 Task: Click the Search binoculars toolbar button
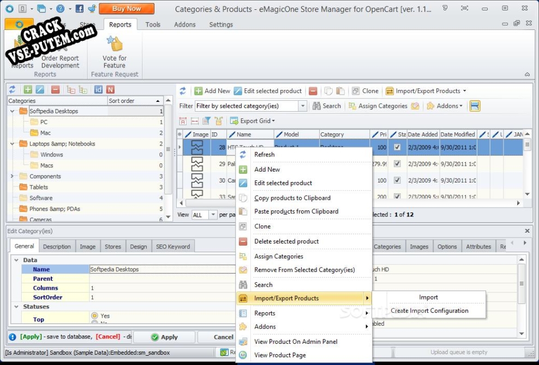327,106
